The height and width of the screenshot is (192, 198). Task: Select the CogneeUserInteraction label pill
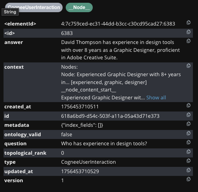tap(34, 7)
